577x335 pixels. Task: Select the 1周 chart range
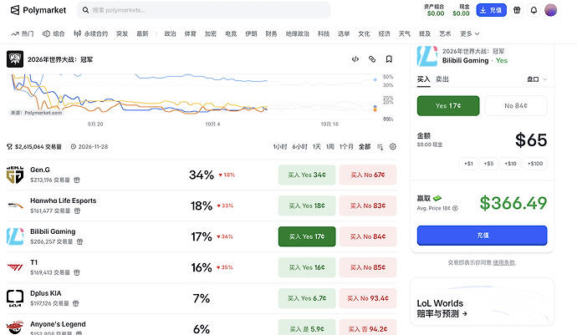[x=330, y=147]
